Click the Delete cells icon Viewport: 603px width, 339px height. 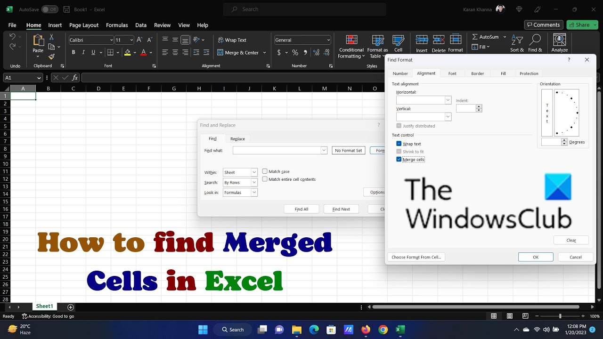439,40
